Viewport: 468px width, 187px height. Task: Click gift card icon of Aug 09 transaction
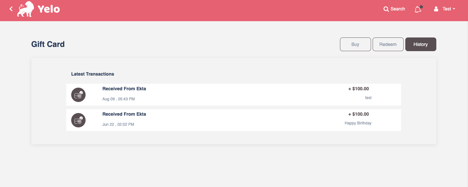click(x=78, y=95)
